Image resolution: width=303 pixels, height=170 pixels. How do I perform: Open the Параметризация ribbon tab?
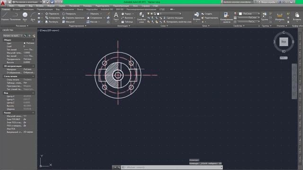pos(45,9)
